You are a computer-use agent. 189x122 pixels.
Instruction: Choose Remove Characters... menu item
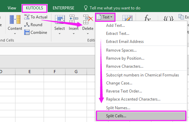[x=141, y=66]
